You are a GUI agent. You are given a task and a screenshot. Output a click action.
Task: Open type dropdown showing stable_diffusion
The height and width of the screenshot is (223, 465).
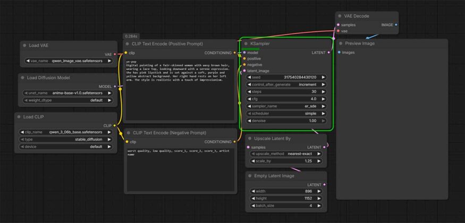[66, 140]
